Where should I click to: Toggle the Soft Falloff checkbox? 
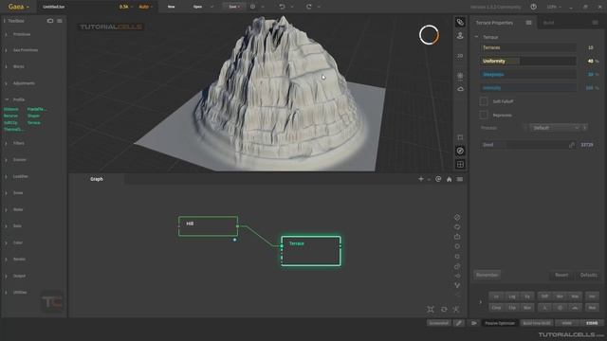tap(484, 101)
